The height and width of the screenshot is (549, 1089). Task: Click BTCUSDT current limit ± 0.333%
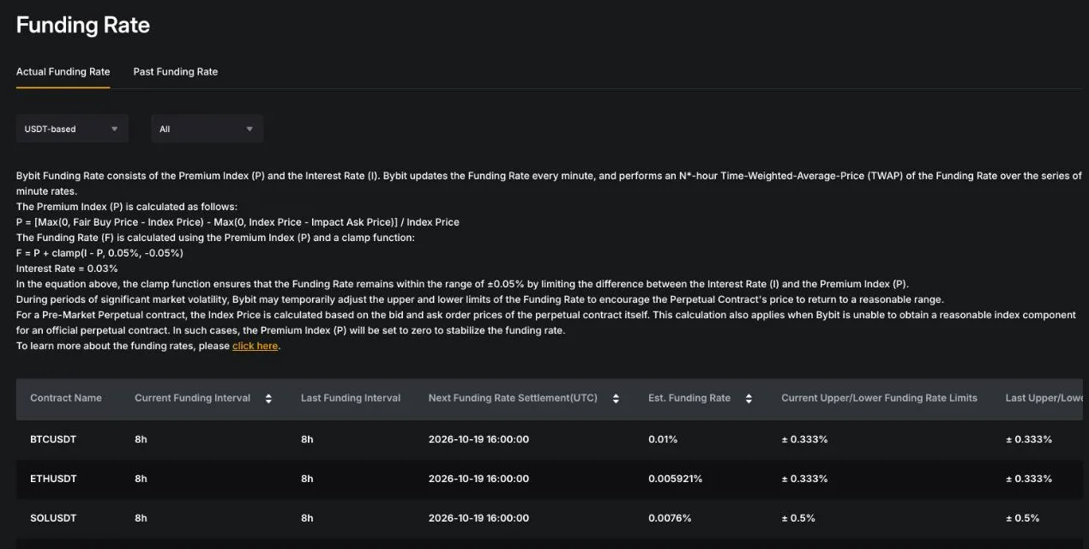(x=804, y=439)
